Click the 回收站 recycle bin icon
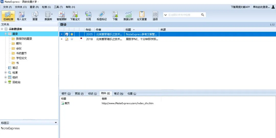The width and height of the screenshot is (276, 138). click(10, 82)
